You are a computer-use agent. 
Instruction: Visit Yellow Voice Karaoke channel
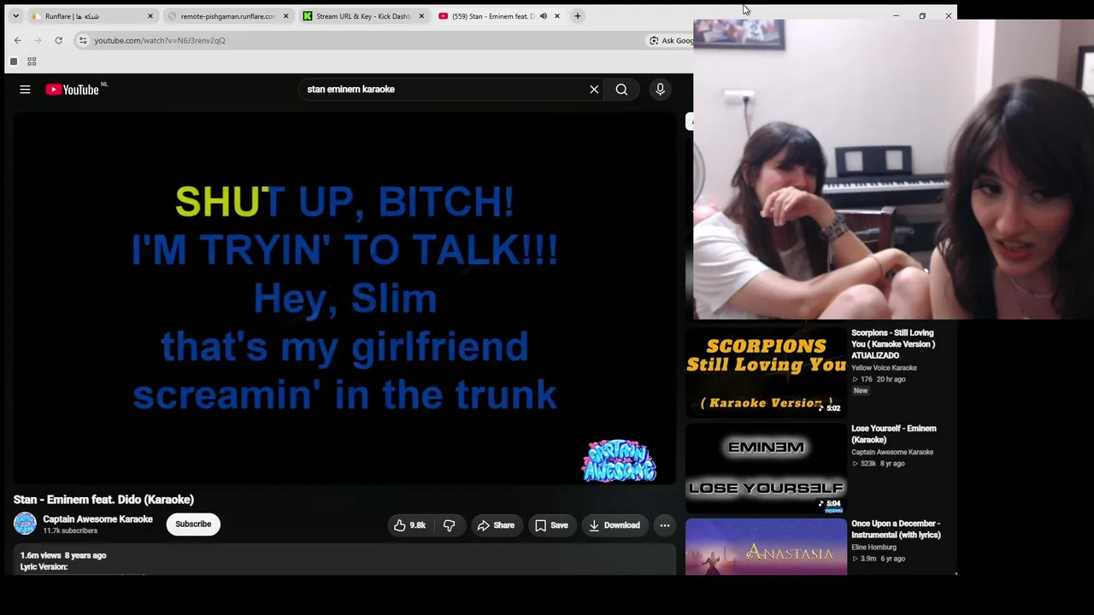(884, 367)
